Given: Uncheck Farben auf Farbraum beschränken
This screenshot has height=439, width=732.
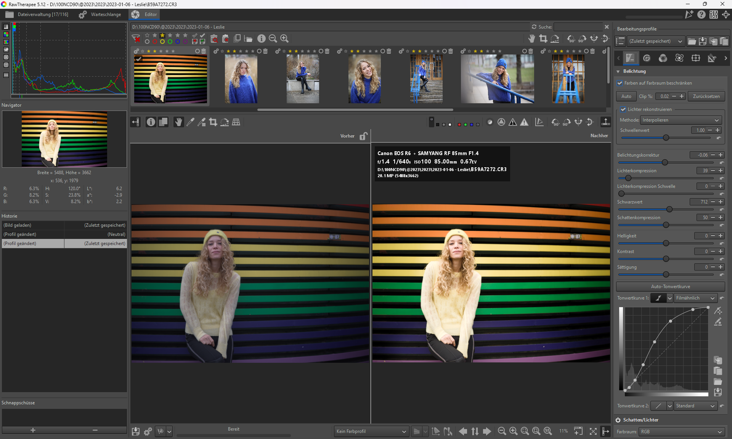Looking at the screenshot, I should [620, 83].
